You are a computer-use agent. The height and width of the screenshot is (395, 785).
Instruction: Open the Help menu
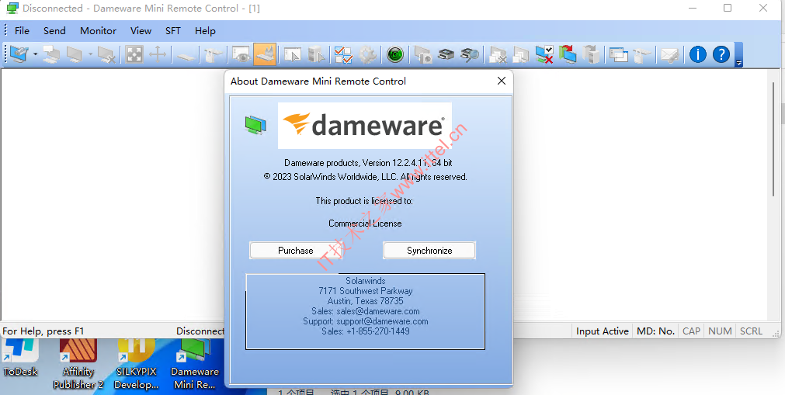[x=205, y=30]
